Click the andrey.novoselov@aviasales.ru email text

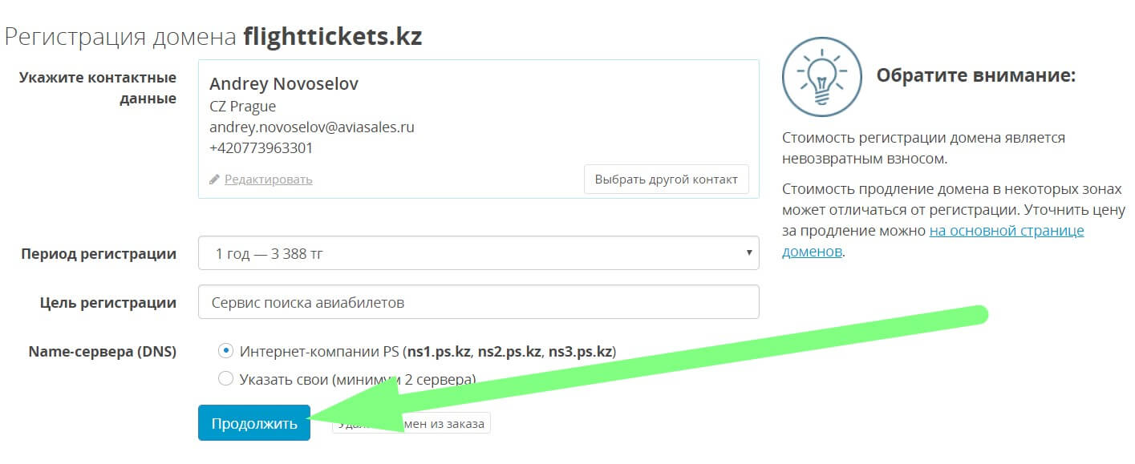click(x=311, y=127)
